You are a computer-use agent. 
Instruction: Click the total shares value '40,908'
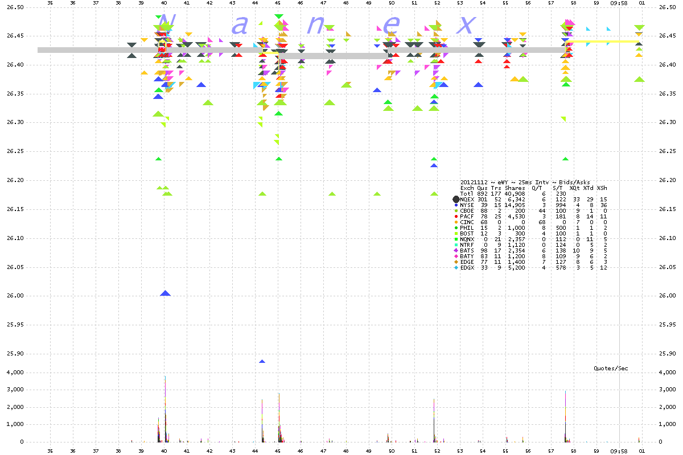coord(515,193)
